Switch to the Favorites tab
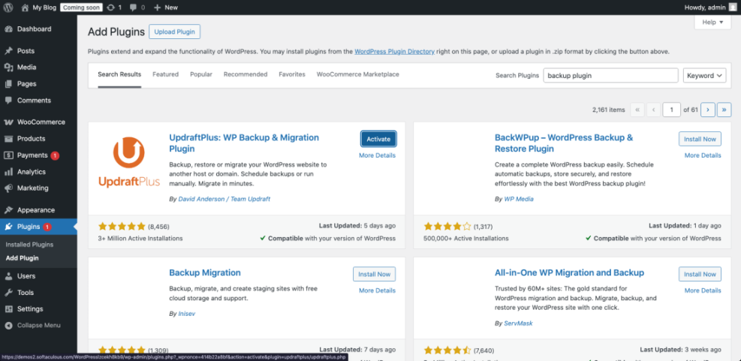Viewport: 741px width, 361px height. pos(292,74)
